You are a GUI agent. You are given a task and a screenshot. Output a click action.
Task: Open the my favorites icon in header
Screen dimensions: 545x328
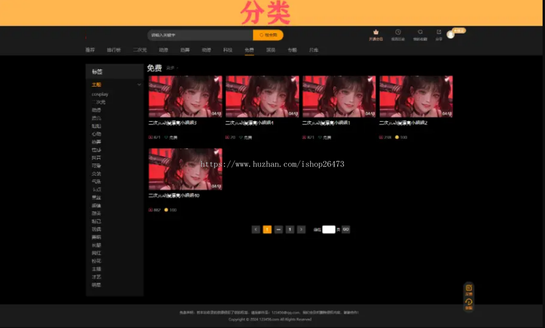pyautogui.click(x=420, y=32)
